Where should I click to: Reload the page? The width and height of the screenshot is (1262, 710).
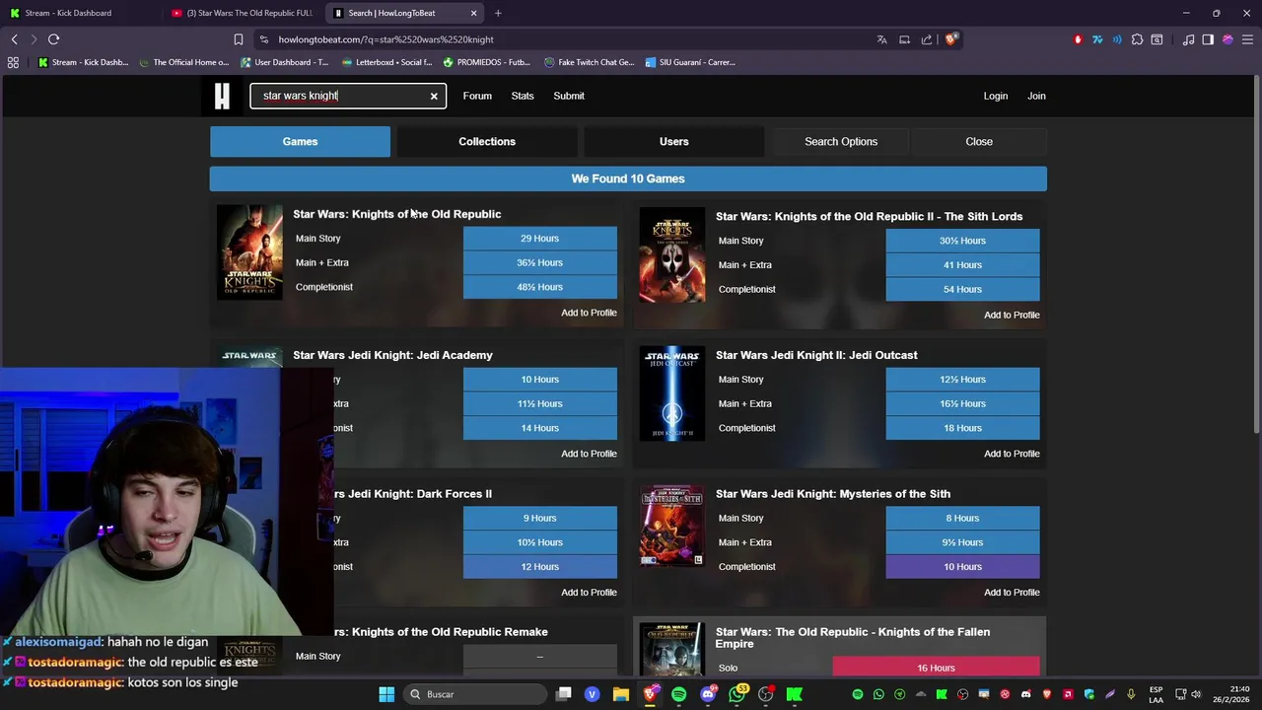click(54, 39)
